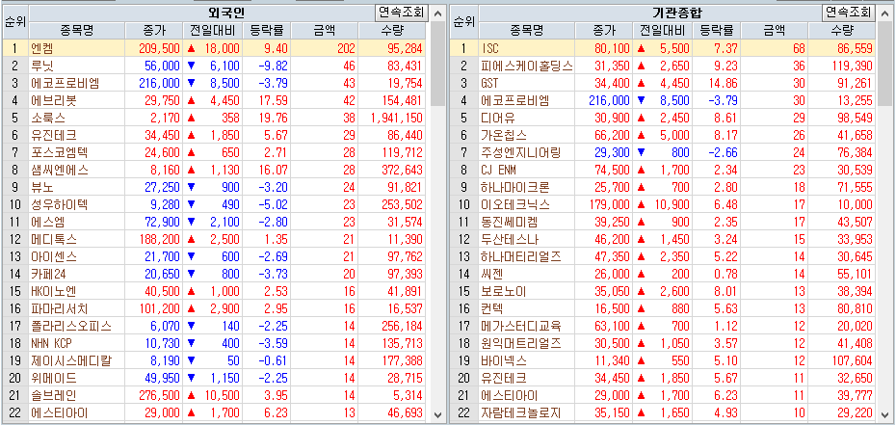
Task: Click 엔켐 closing price 209,500
Action: (159, 48)
